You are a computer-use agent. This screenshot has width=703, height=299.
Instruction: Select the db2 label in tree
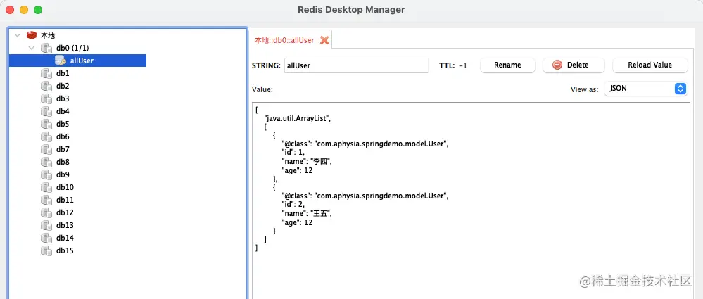coord(63,86)
